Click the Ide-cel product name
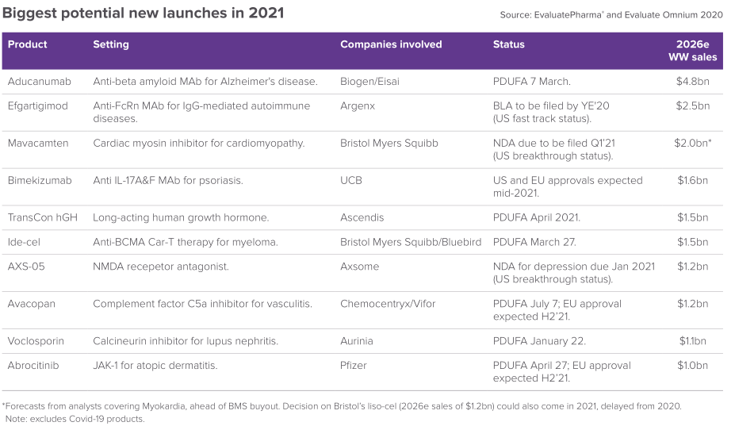 pyautogui.click(x=27, y=242)
